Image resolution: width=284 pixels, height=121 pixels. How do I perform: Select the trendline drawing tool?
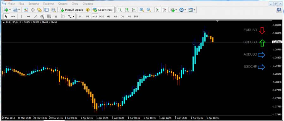point(35,16)
